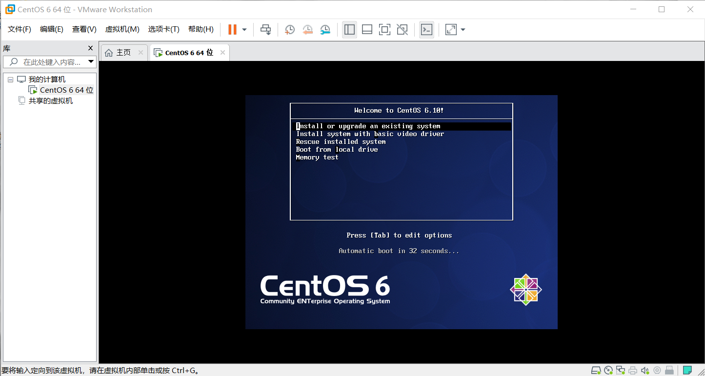Toggle the thumbnail bar view button
Viewport: 705px width, 376px height.
tap(367, 30)
